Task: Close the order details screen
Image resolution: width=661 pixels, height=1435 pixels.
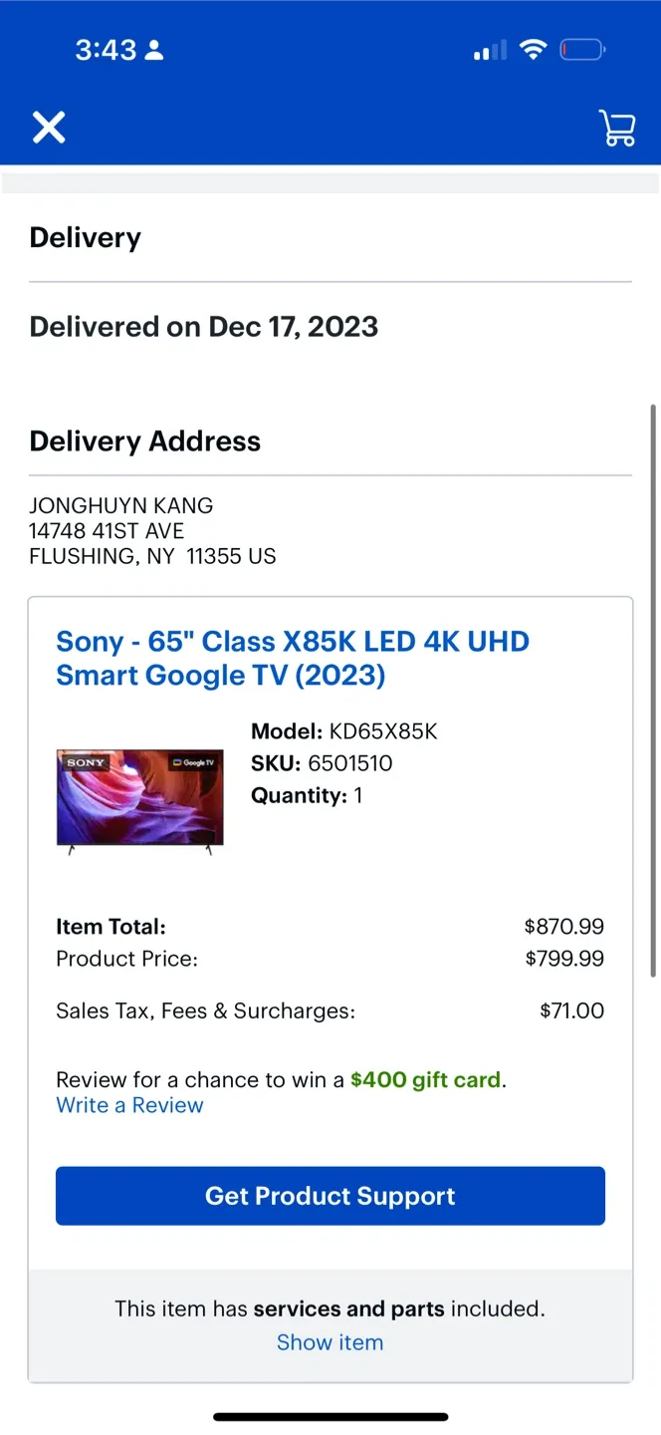Action: 48,128
